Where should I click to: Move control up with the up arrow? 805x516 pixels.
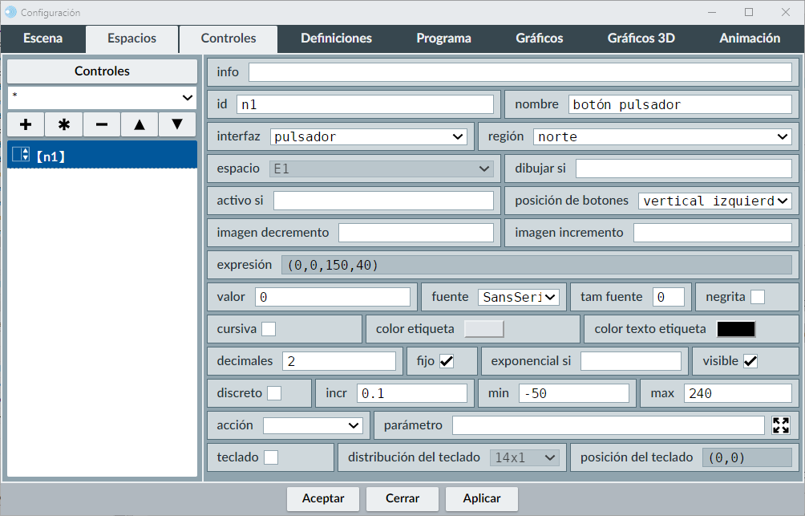pyautogui.click(x=140, y=124)
